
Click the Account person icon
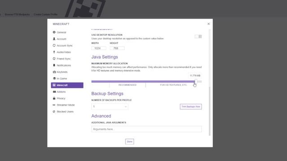pos(54,39)
